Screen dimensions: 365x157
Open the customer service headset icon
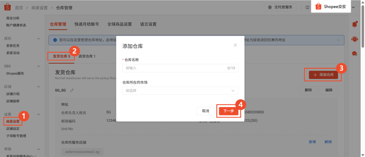354,39
